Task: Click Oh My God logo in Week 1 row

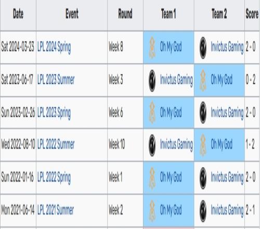Action: pyautogui.click(x=152, y=178)
